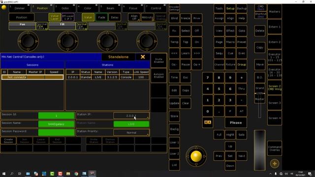315x177 pixels.
Task: Open Station Priority Normal dropdown
Action: coord(131,133)
